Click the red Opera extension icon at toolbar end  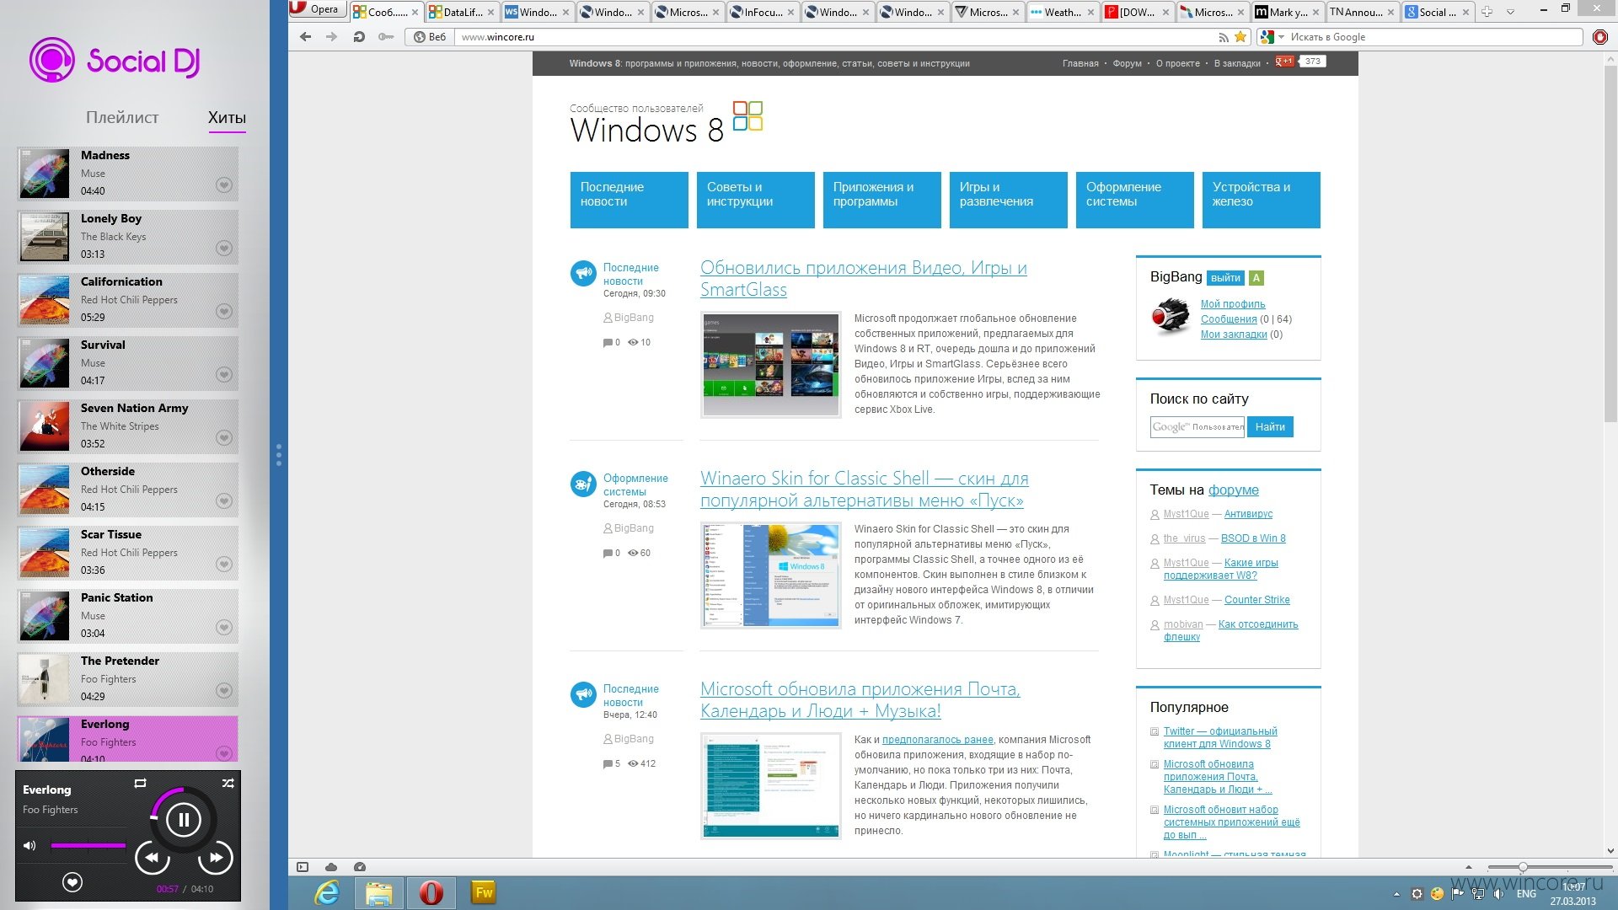(x=1599, y=37)
